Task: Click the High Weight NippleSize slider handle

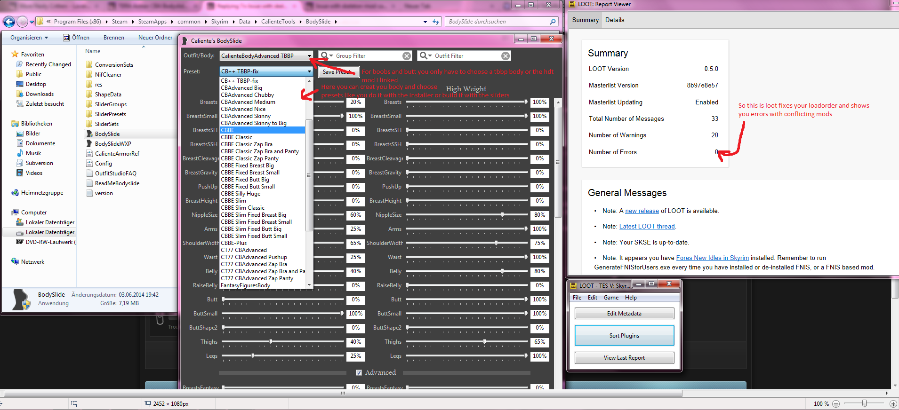Action: click(x=502, y=215)
